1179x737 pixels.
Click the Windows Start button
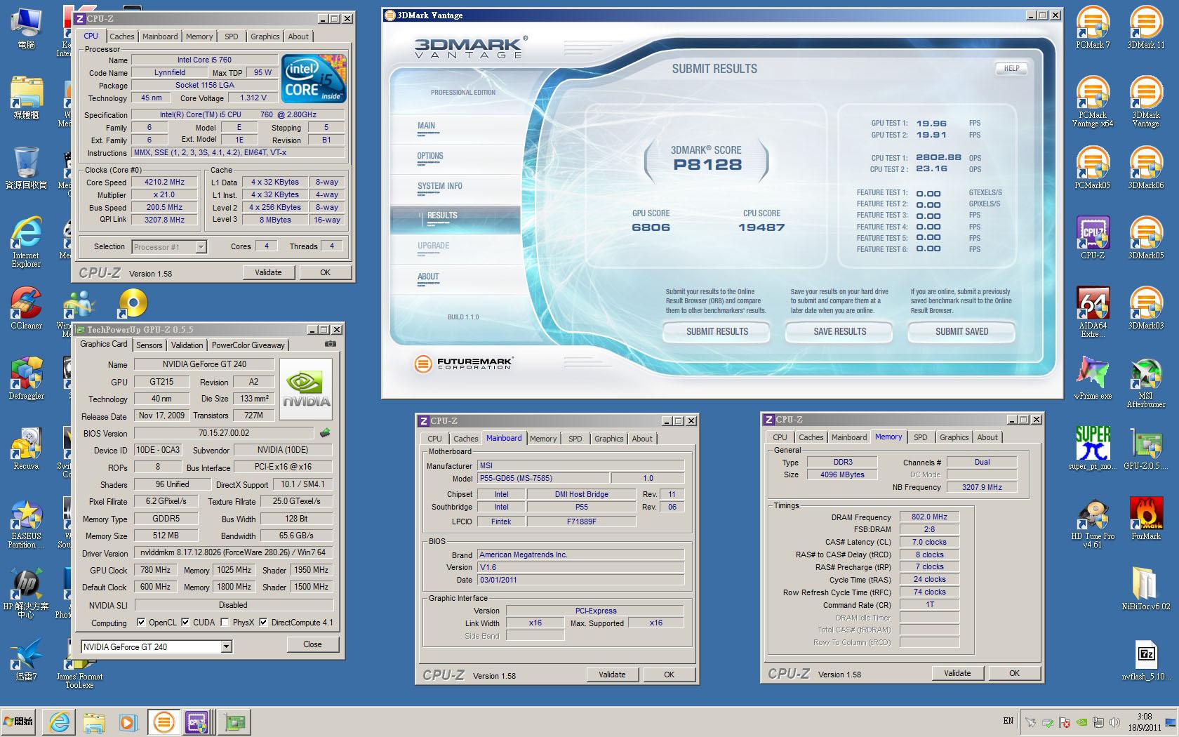click(18, 721)
